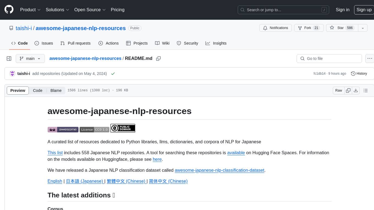Image resolution: width=374 pixels, height=210 pixels.
Task: Click the Public repository label
Action: pos(135,28)
